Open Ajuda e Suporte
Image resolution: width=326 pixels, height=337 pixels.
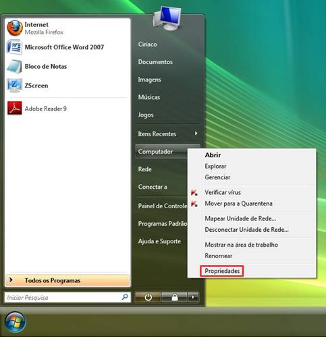(159, 241)
